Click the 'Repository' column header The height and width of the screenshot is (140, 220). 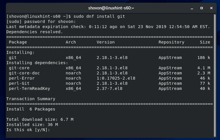click(x=171, y=42)
